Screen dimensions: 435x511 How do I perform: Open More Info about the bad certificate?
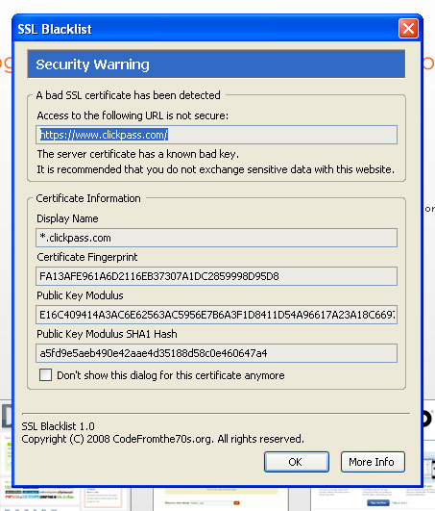pyautogui.click(x=373, y=462)
